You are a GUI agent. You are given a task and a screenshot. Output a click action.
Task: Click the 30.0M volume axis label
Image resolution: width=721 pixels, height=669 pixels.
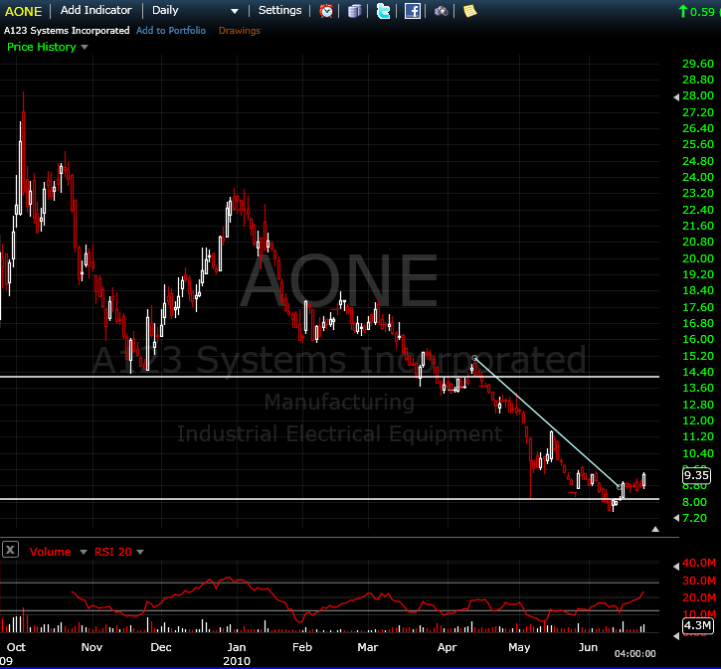[x=699, y=581]
